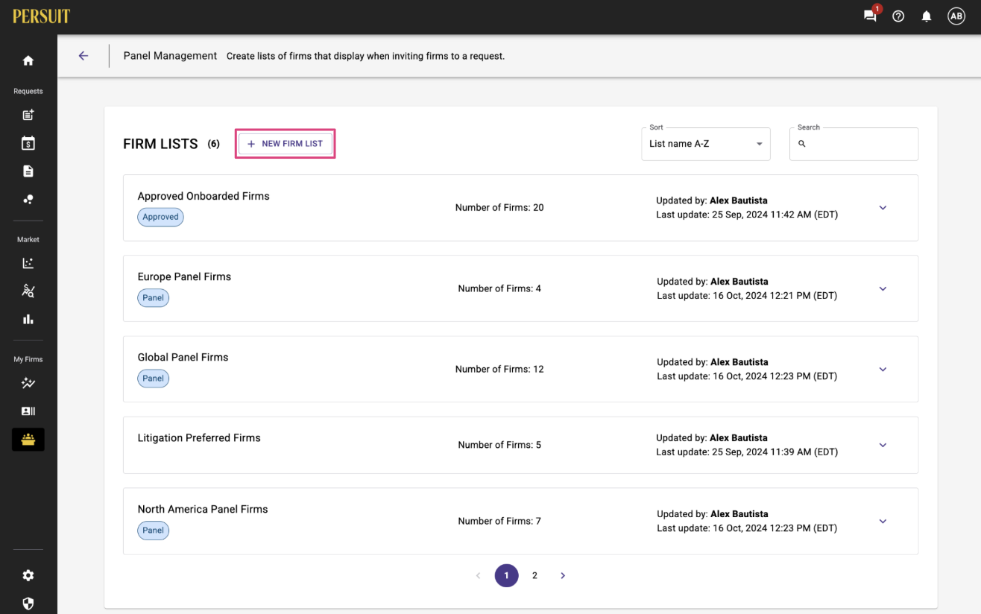Open the calendar dollar rates icon
This screenshot has width=981, height=614.
(x=28, y=143)
